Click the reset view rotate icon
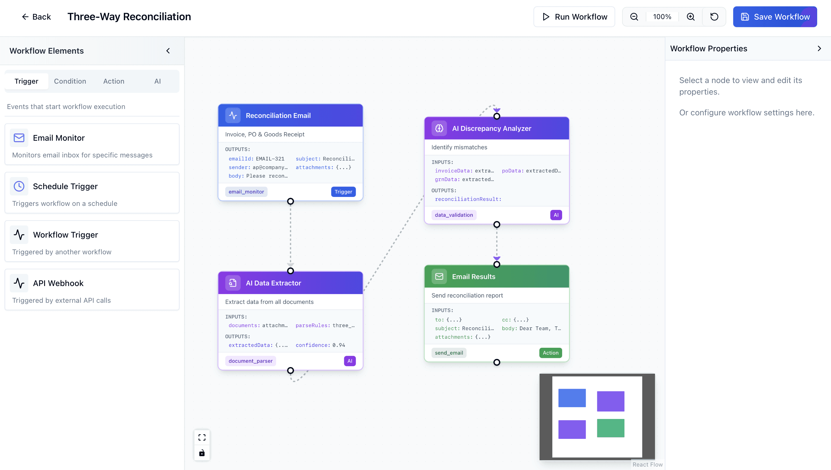Screen dimensions: 831x470 coord(714,17)
